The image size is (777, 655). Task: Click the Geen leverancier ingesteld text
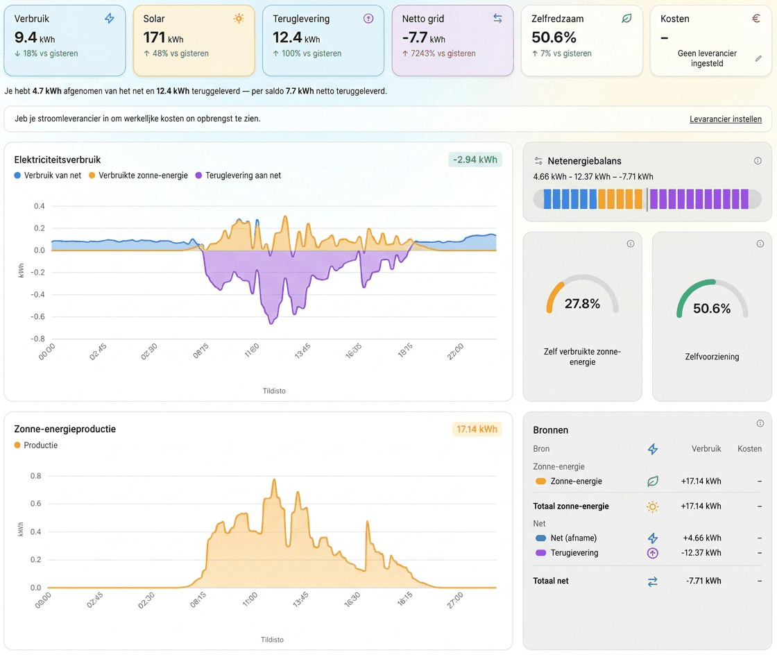(707, 58)
